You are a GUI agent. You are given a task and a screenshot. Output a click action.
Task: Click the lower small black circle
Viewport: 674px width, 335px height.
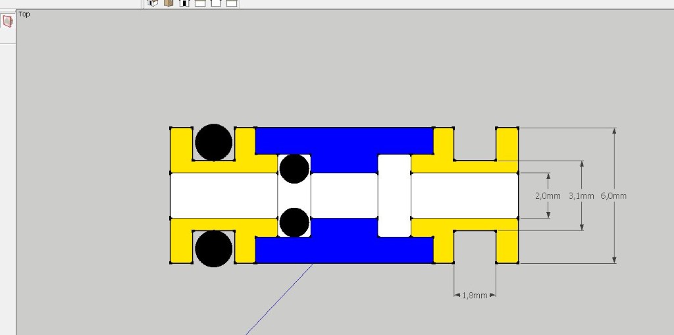click(x=294, y=222)
